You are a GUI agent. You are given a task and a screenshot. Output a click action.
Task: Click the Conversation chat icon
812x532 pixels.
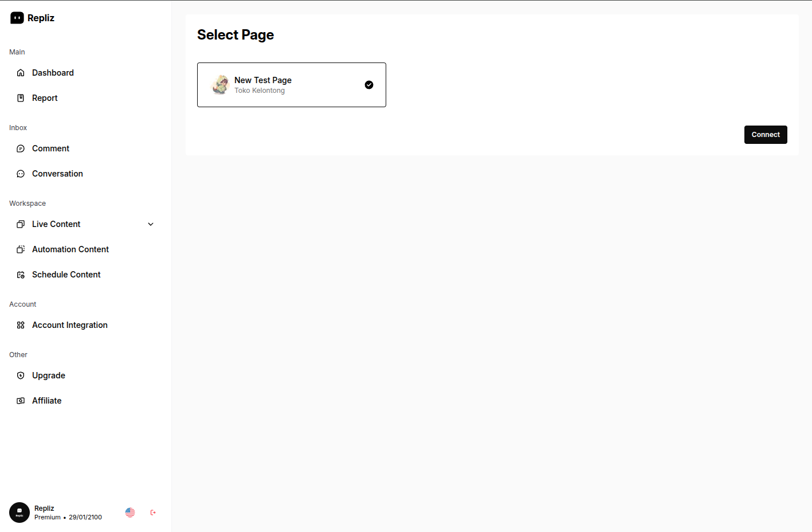21,174
